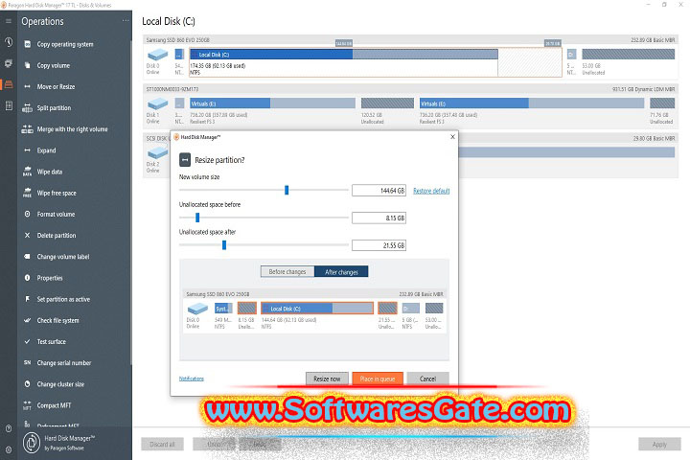The image size is (690, 460).
Task: Choose Format volume operation
Action: (56, 214)
